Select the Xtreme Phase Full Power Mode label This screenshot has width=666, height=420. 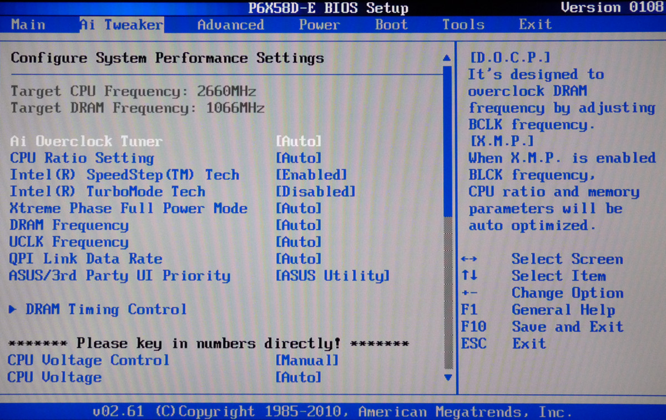tap(129, 209)
